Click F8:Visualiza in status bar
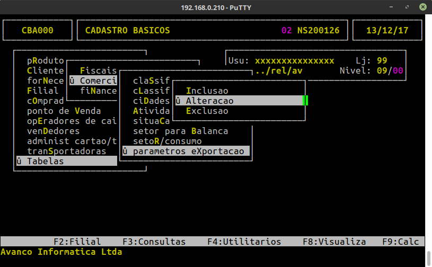The width and height of the screenshot is (432, 267). coord(334,242)
